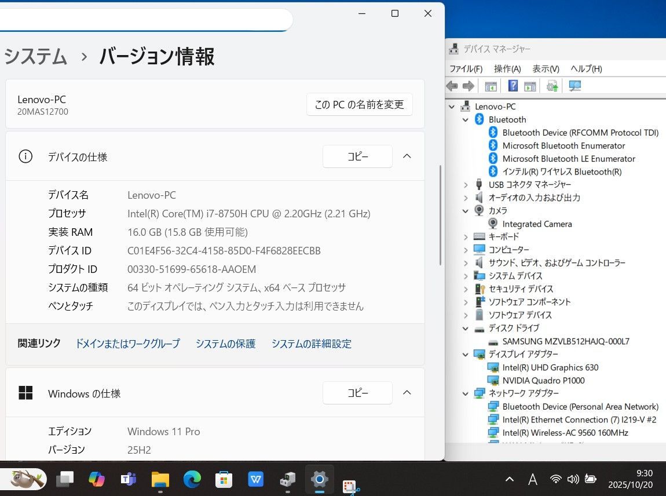666x496 pixels.
Task: Click the volume icon in the system tray
Action: tap(573, 479)
